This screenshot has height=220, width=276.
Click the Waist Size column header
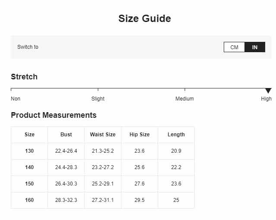point(103,135)
